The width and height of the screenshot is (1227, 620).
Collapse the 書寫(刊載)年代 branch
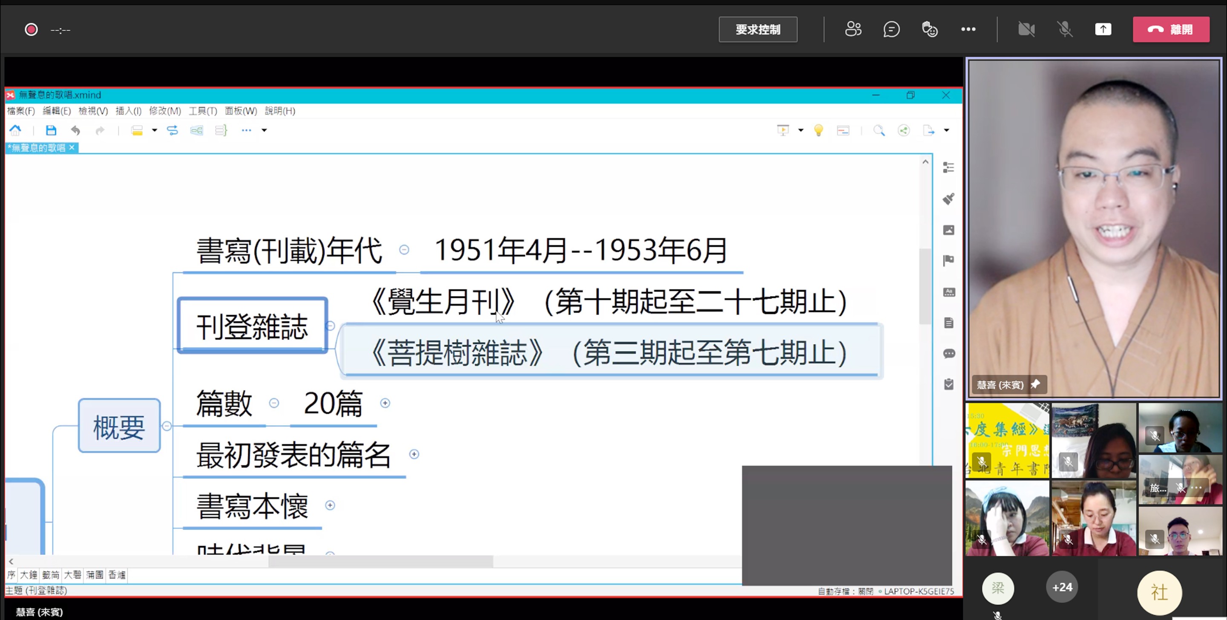click(404, 249)
